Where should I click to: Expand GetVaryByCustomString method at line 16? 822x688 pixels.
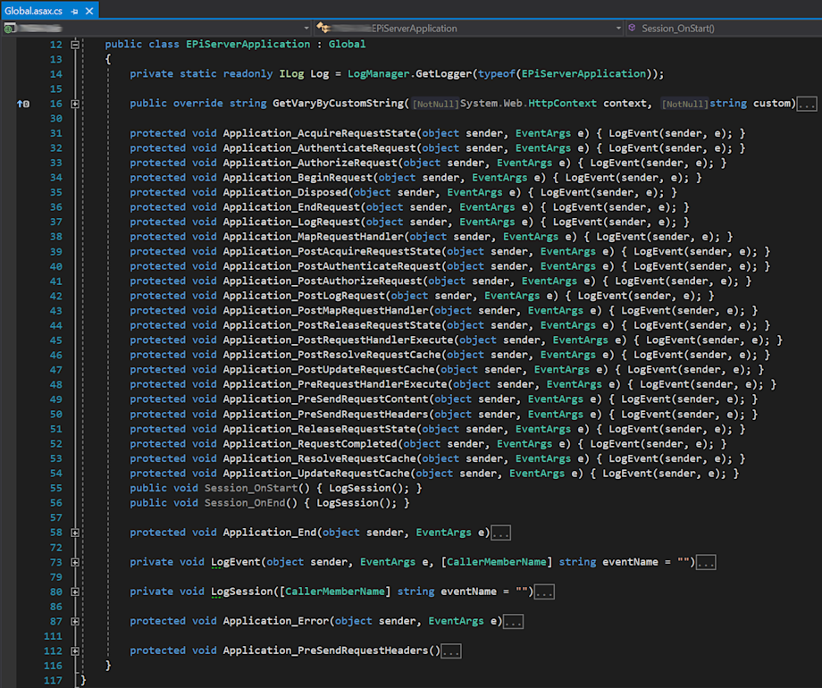coord(75,104)
